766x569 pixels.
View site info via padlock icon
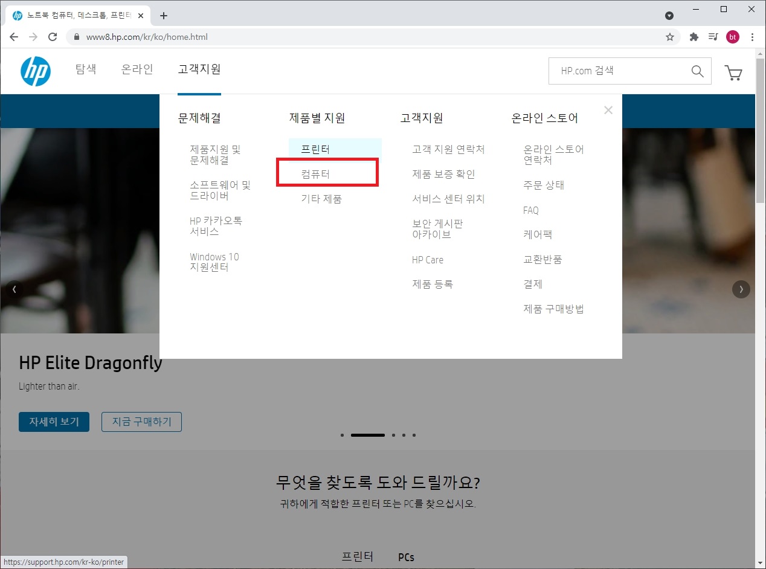coord(77,37)
